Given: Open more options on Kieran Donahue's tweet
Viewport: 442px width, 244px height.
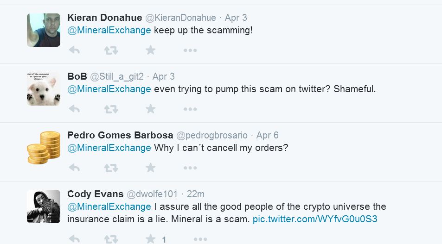Looking at the screenshot, I should (x=190, y=50).
